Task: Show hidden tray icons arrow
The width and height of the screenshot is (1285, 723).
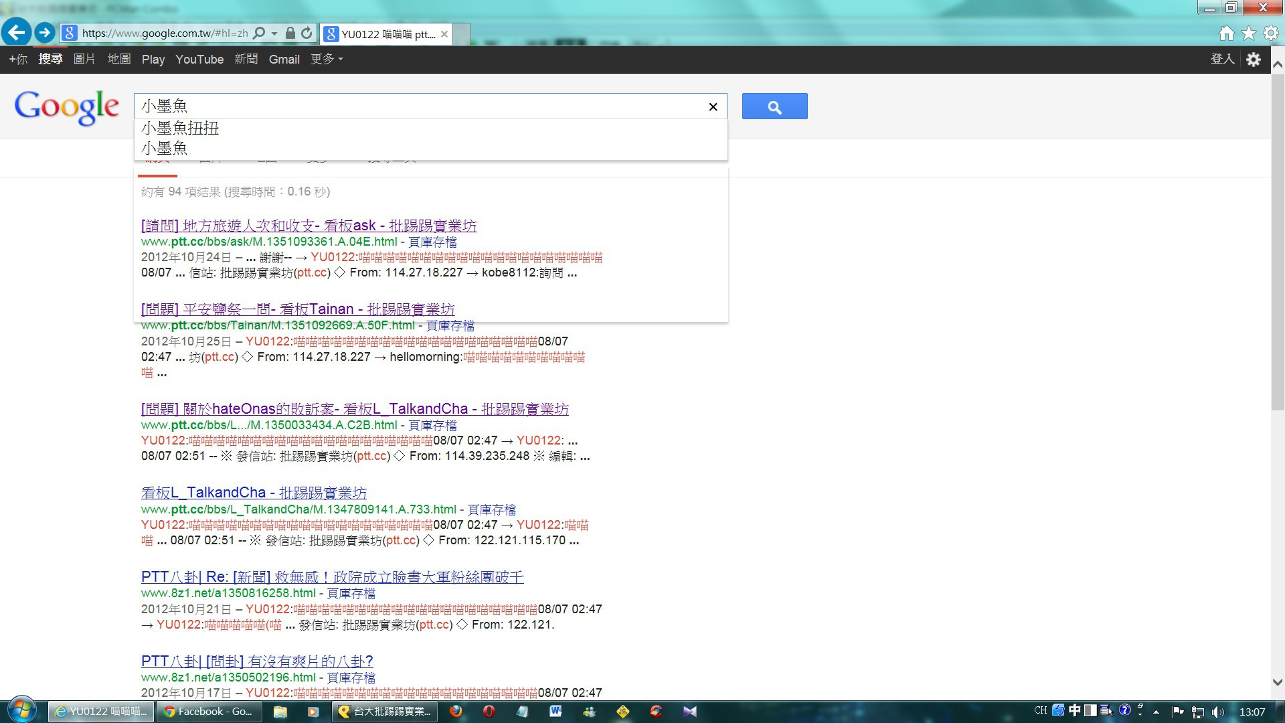Action: 1156,712
